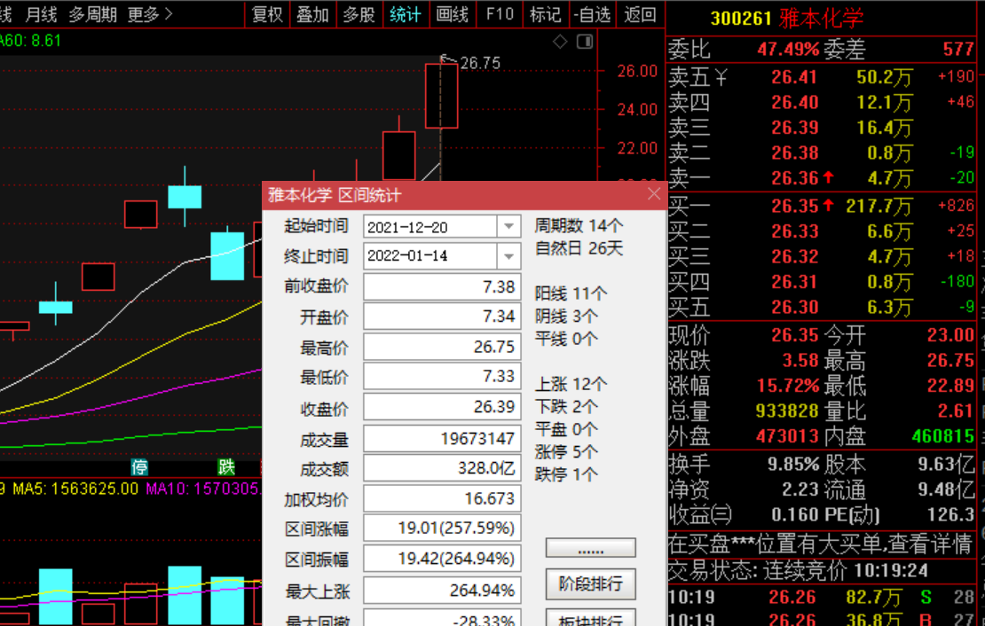Viewport: 985px width, 626px height.
Task: Click the 前收盘价 value 7.38
Action: (x=442, y=287)
